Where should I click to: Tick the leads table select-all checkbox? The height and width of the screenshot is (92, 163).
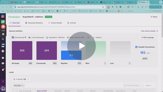[x=15, y=91]
